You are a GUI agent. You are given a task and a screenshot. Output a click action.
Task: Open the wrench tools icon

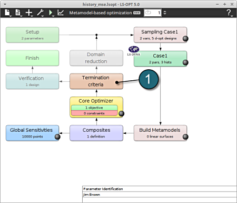pos(40,13)
